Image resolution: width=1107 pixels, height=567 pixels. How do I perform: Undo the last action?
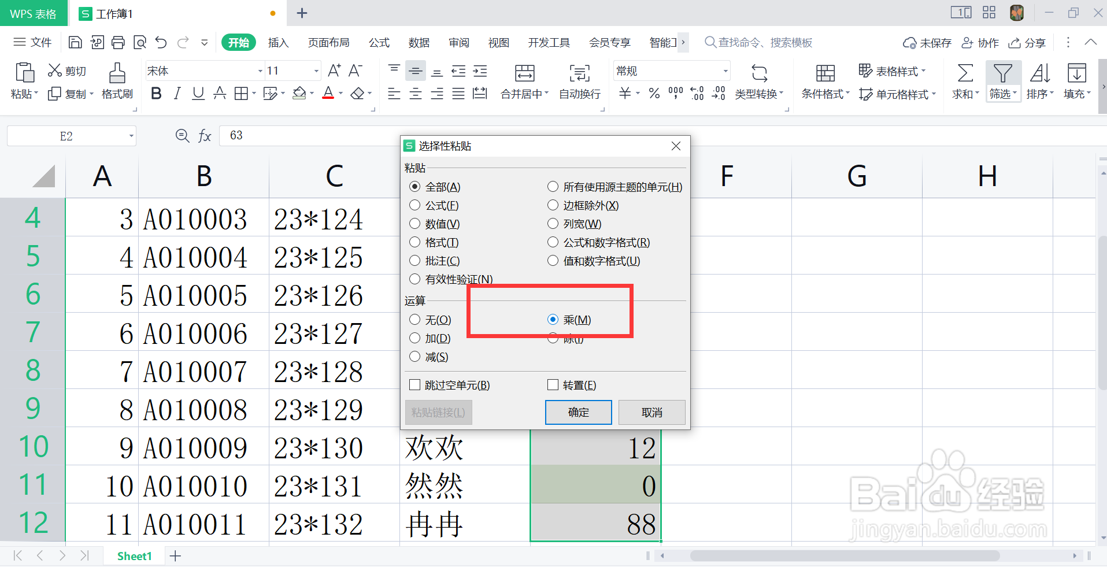(x=161, y=42)
